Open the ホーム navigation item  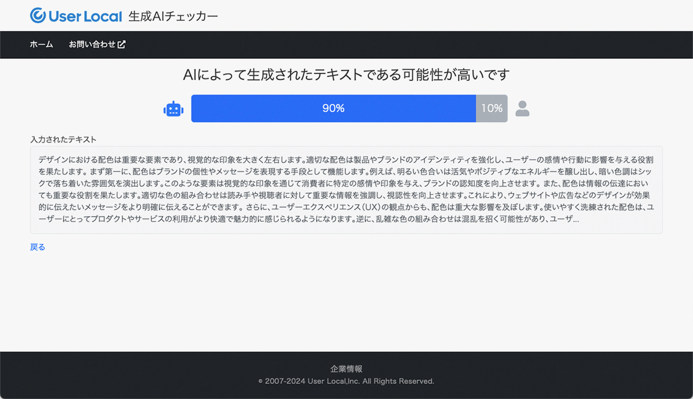42,44
